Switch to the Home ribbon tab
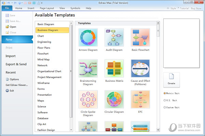This screenshot has height=136, width=205. 19,8
